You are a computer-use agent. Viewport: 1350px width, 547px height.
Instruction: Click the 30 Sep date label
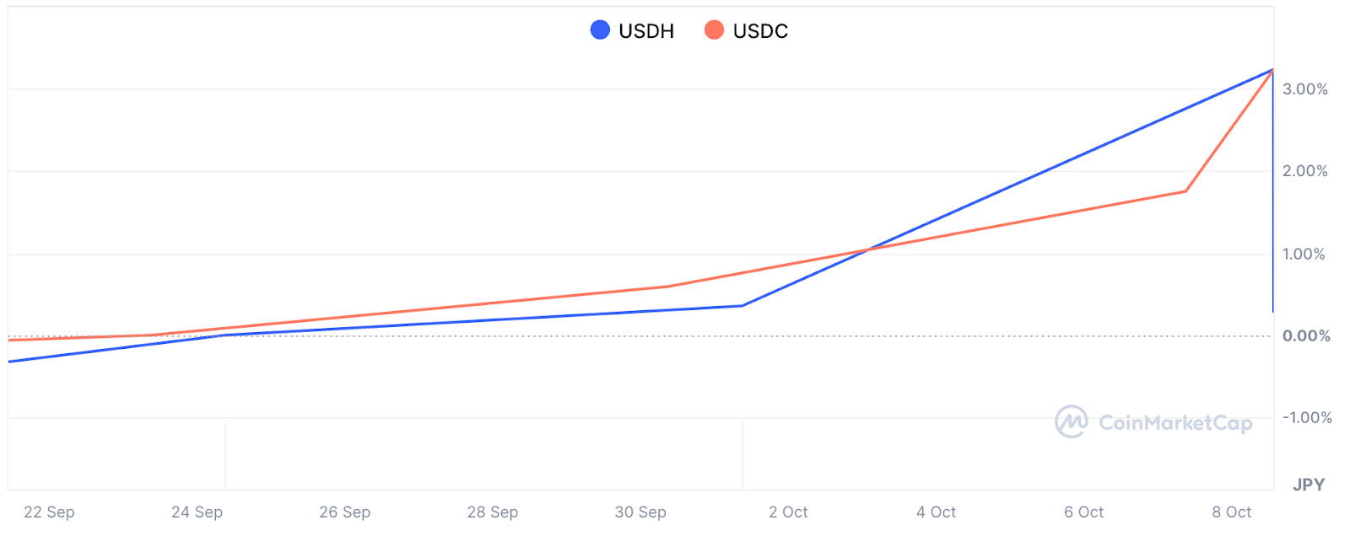[x=640, y=512]
